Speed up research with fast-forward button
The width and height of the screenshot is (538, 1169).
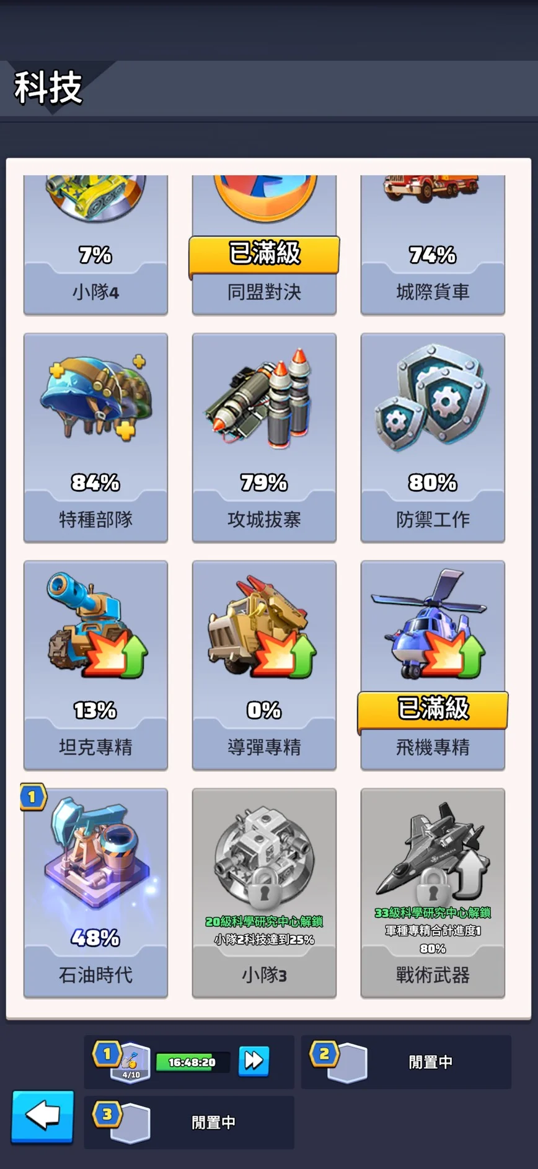(254, 1061)
